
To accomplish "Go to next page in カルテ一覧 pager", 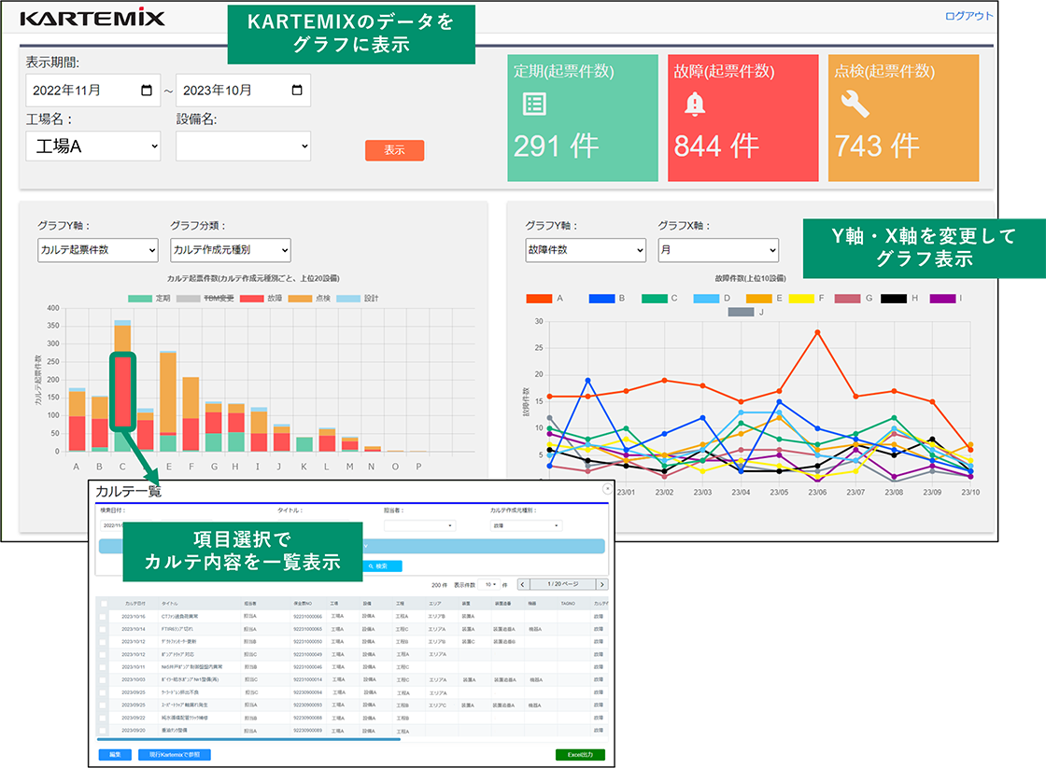I will coord(601,585).
